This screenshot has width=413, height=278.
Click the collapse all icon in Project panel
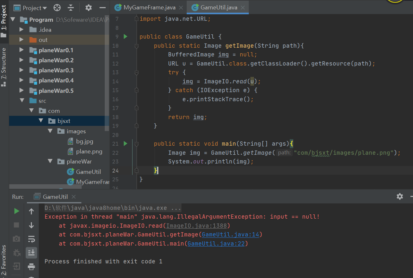click(71, 8)
